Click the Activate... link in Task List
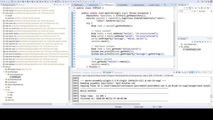213x120 pixels. [202, 11]
